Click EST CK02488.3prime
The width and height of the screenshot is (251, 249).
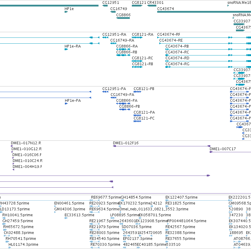point(19,233)
